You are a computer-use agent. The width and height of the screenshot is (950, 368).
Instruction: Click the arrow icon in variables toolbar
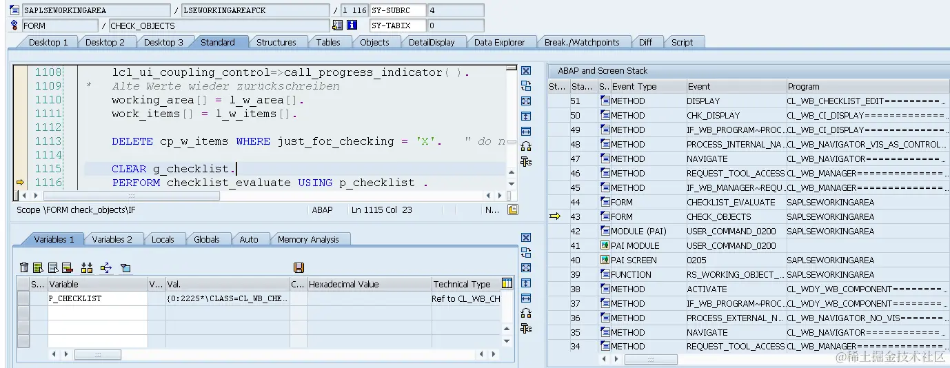(x=106, y=267)
